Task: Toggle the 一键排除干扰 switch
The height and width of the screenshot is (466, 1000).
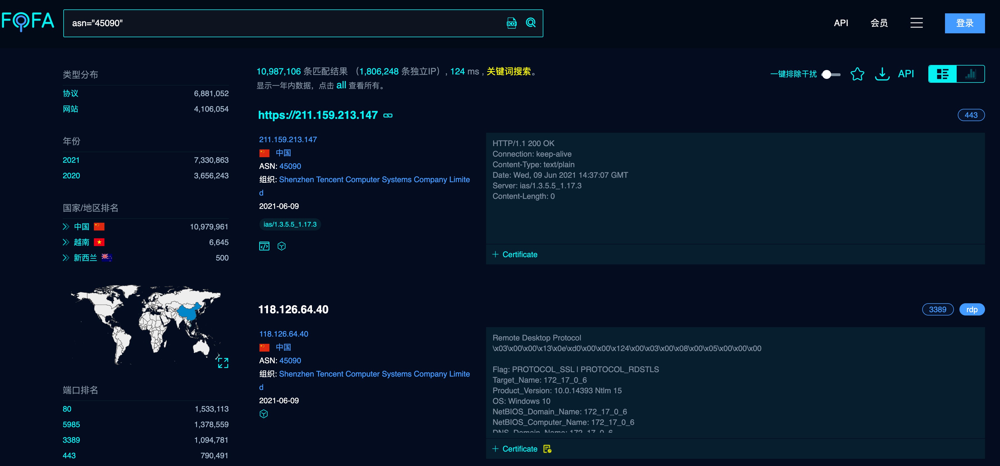Action: pos(831,74)
